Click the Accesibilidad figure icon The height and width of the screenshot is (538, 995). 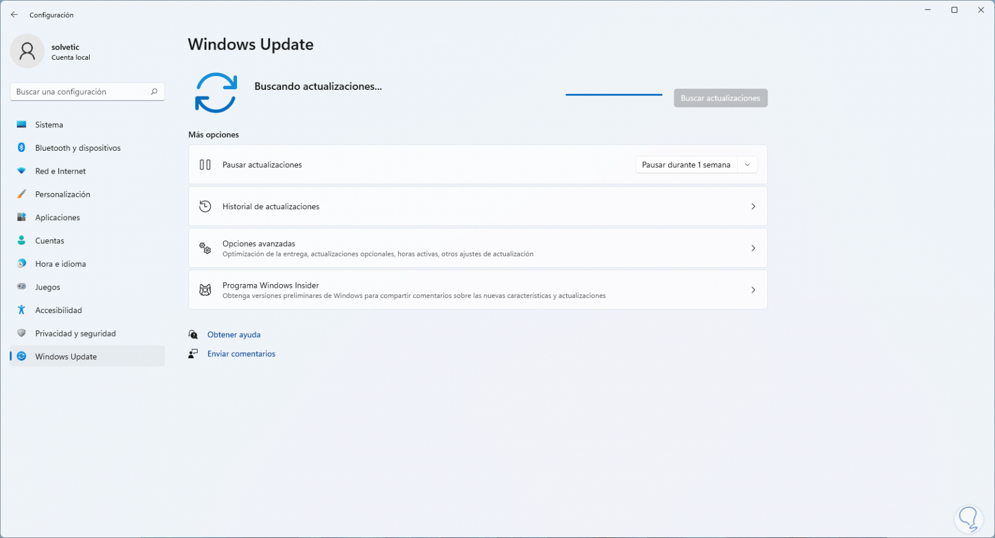(22, 310)
